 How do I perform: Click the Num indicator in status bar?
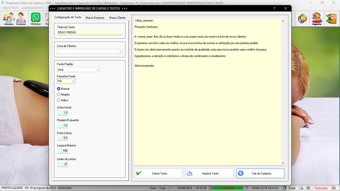(153, 188)
